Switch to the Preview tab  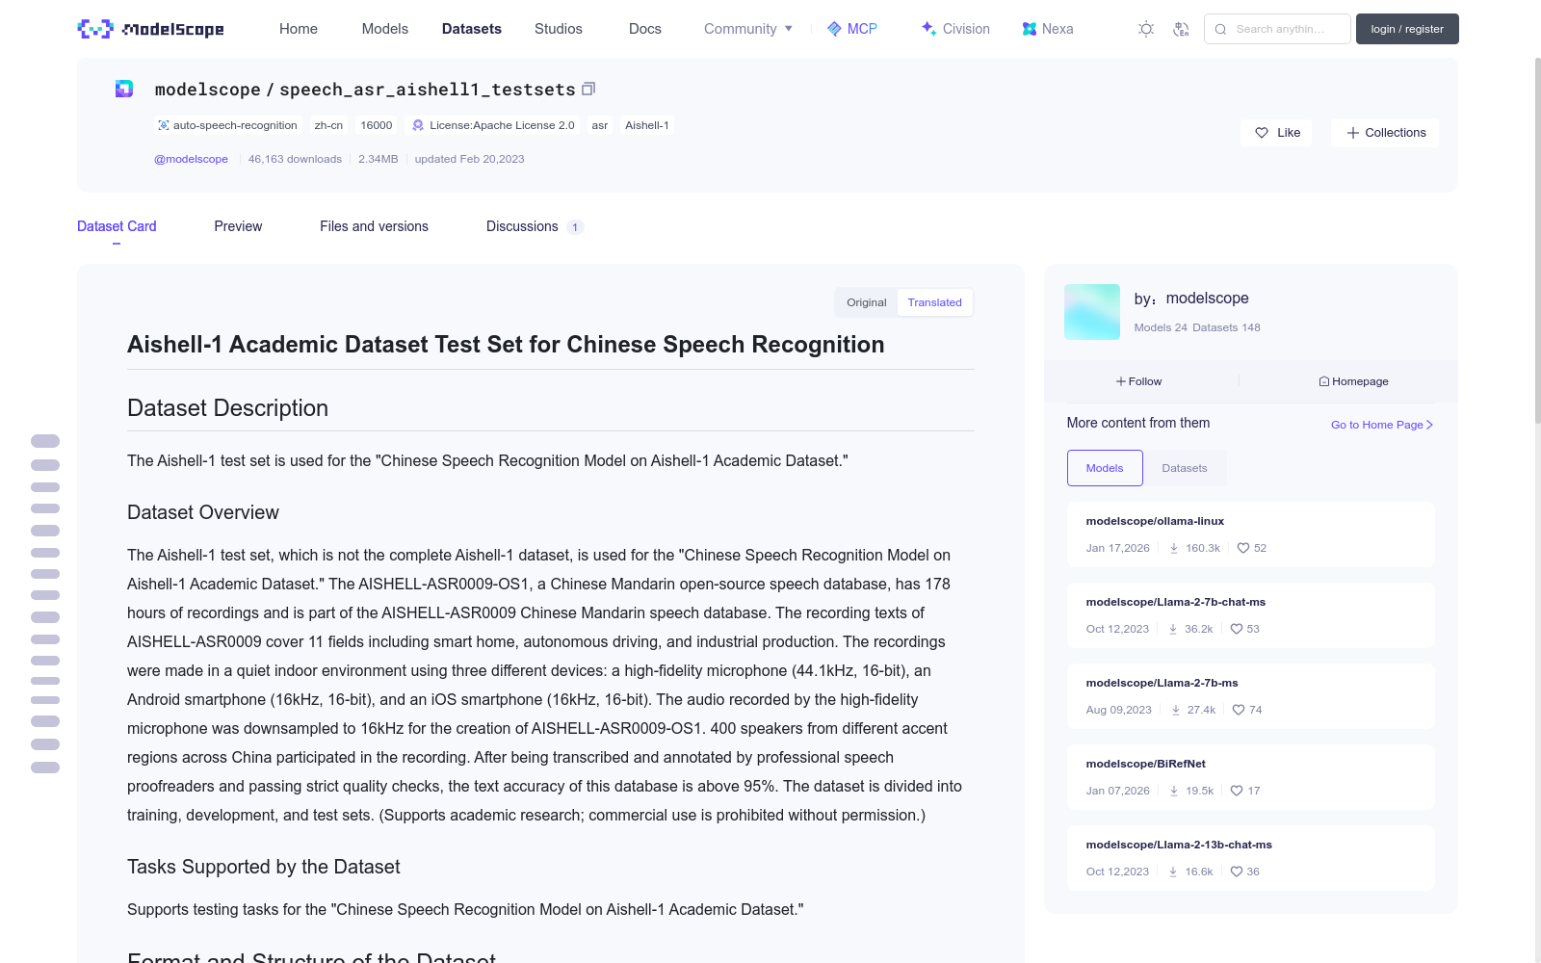point(238,226)
